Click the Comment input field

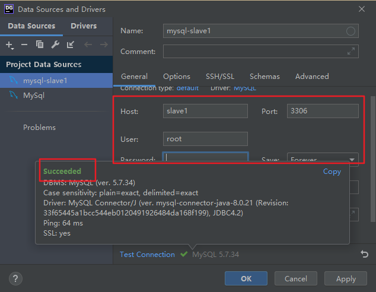[261, 51]
